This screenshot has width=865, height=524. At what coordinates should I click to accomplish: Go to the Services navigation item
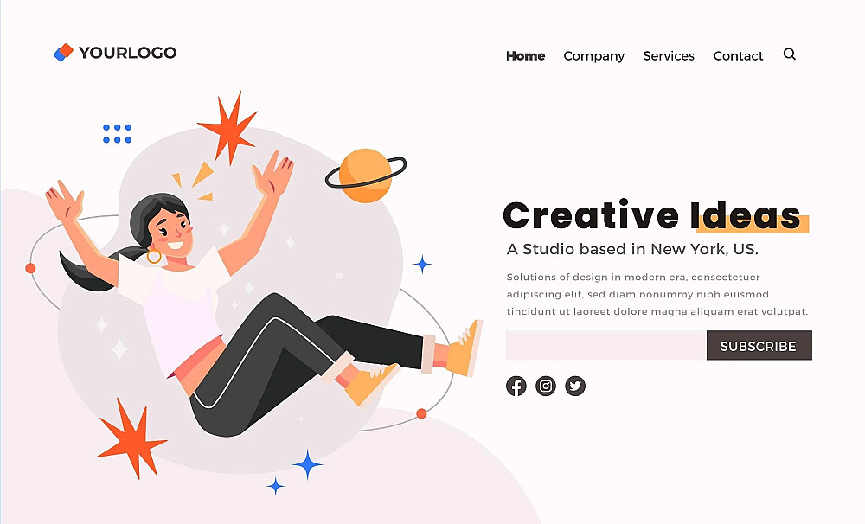point(669,55)
